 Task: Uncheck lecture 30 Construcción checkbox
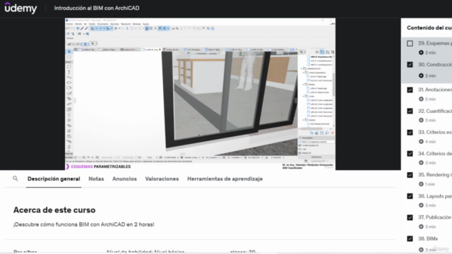coord(410,64)
